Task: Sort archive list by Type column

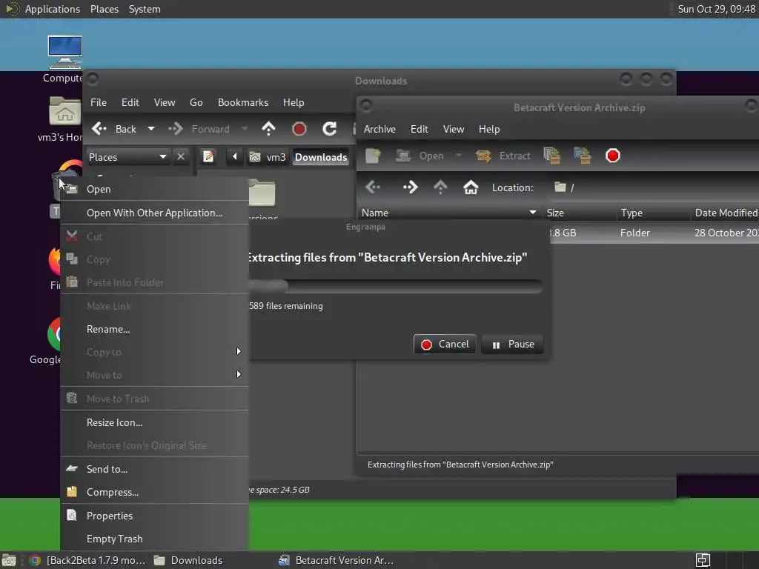Action: [x=652, y=213]
